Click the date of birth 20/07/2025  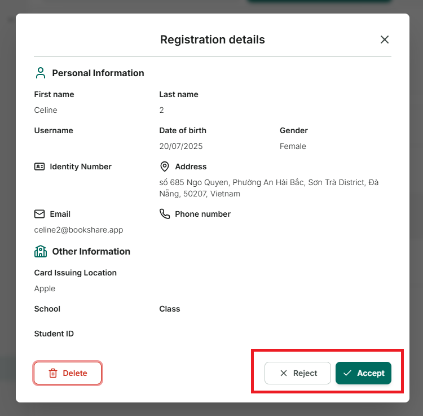180,146
